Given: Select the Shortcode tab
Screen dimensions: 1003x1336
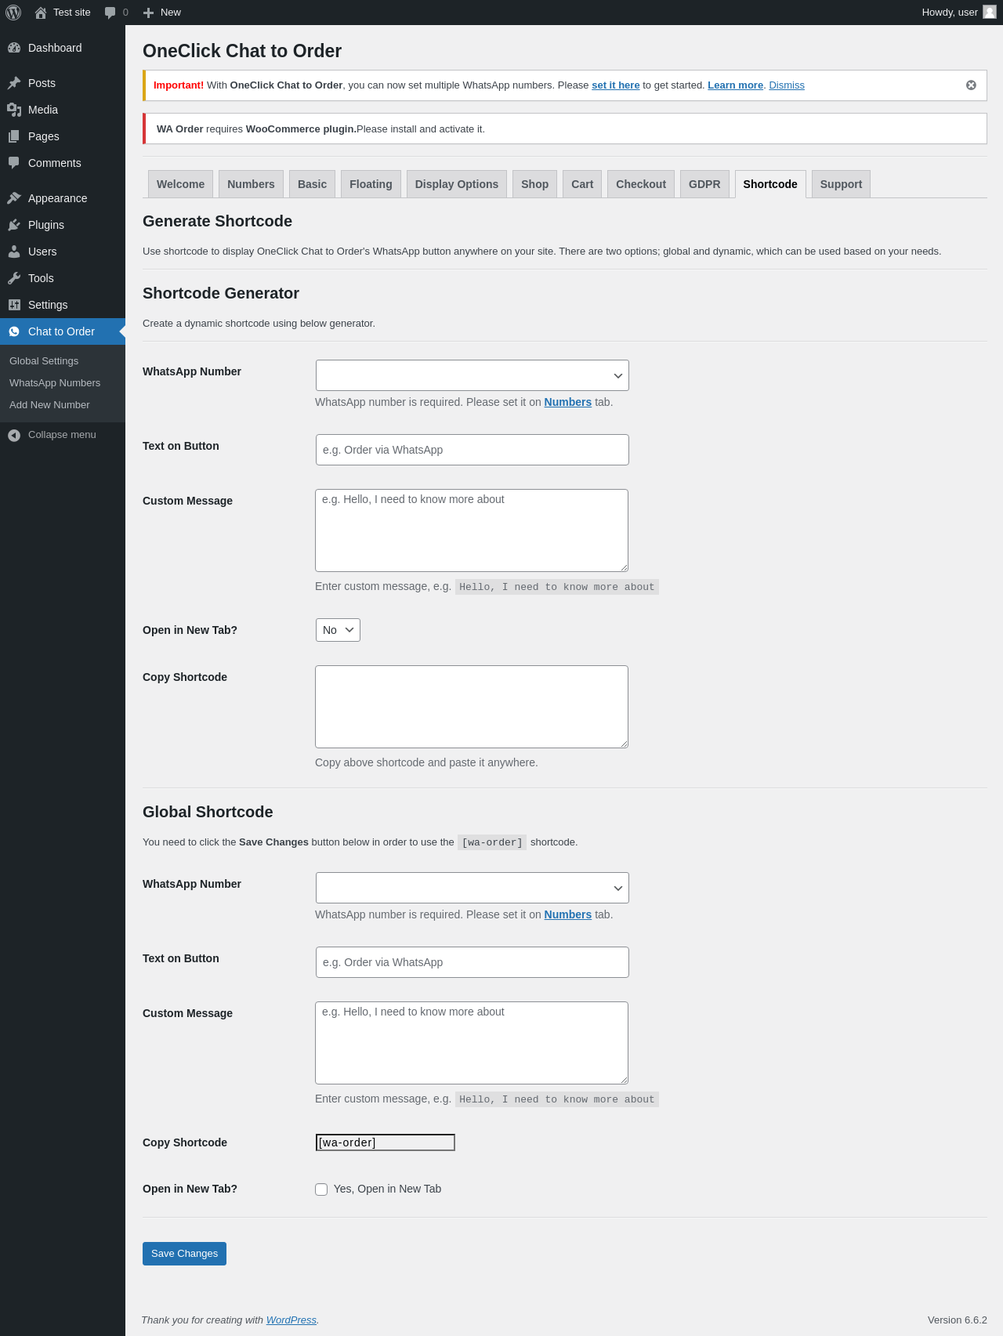Looking at the screenshot, I should (x=770, y=184).
